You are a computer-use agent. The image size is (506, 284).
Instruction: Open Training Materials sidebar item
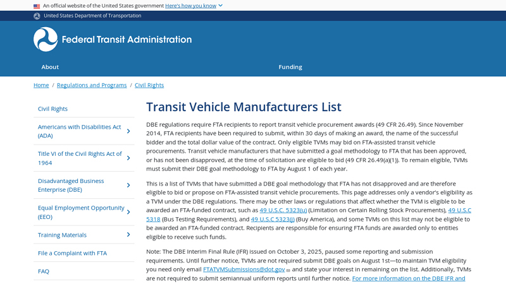[x=62, y=235]
